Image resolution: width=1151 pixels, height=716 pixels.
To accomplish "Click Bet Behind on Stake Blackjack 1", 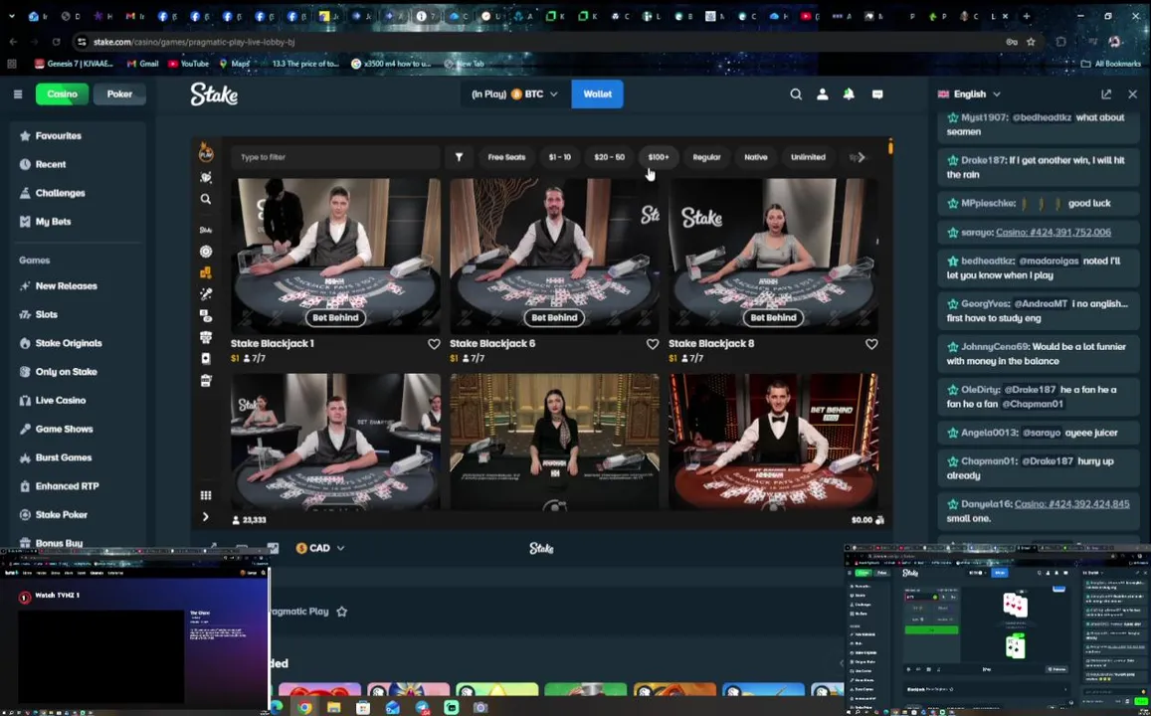I will coord(335,317).
